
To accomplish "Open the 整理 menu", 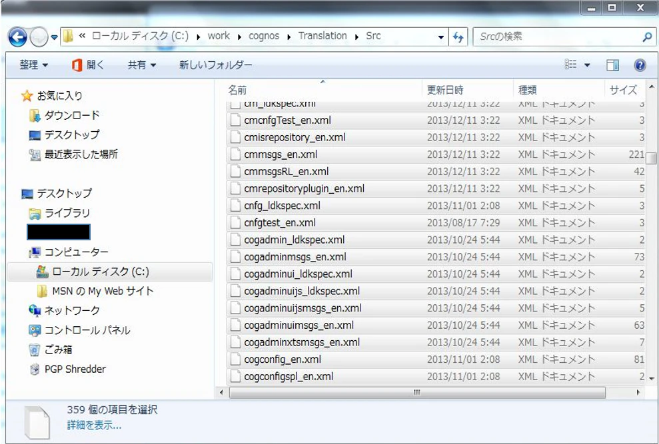I will 33,65.
